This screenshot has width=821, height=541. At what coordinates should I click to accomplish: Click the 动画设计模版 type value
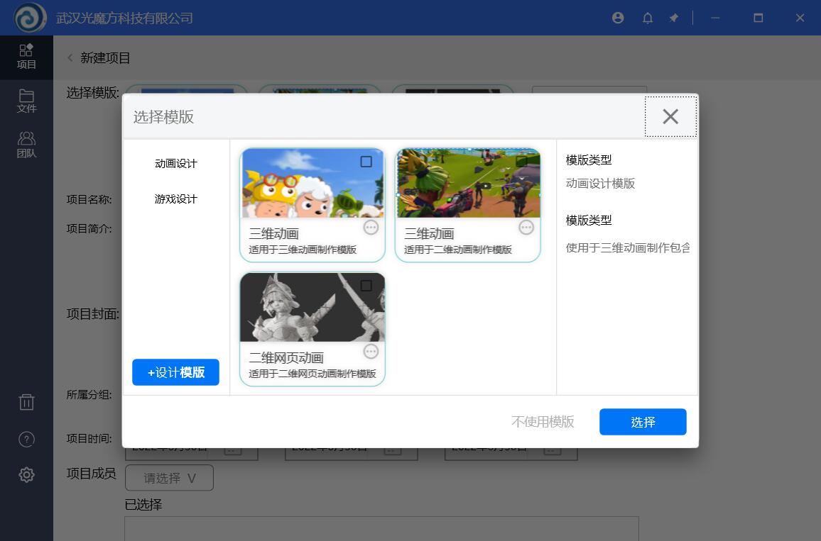tap(601, 184)
